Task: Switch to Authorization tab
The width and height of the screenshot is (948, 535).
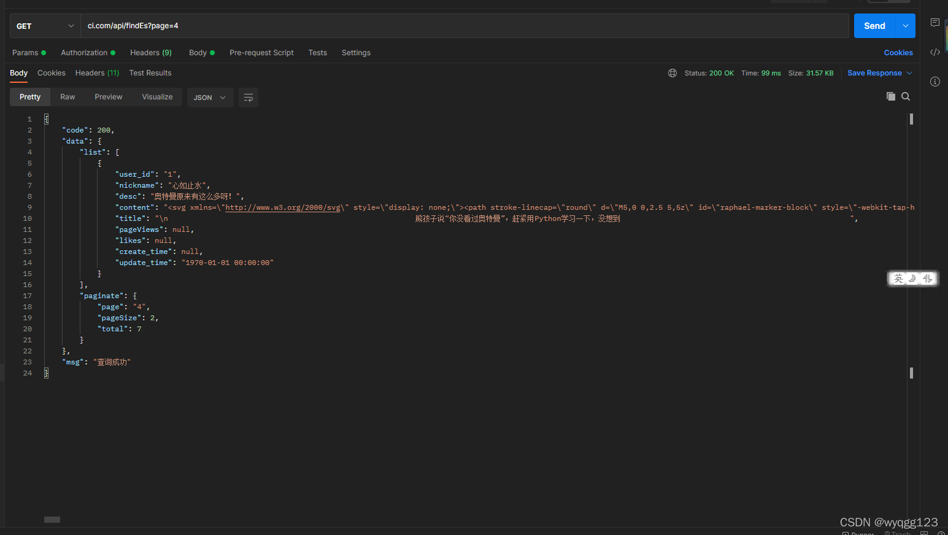Action: pos(88,53)
